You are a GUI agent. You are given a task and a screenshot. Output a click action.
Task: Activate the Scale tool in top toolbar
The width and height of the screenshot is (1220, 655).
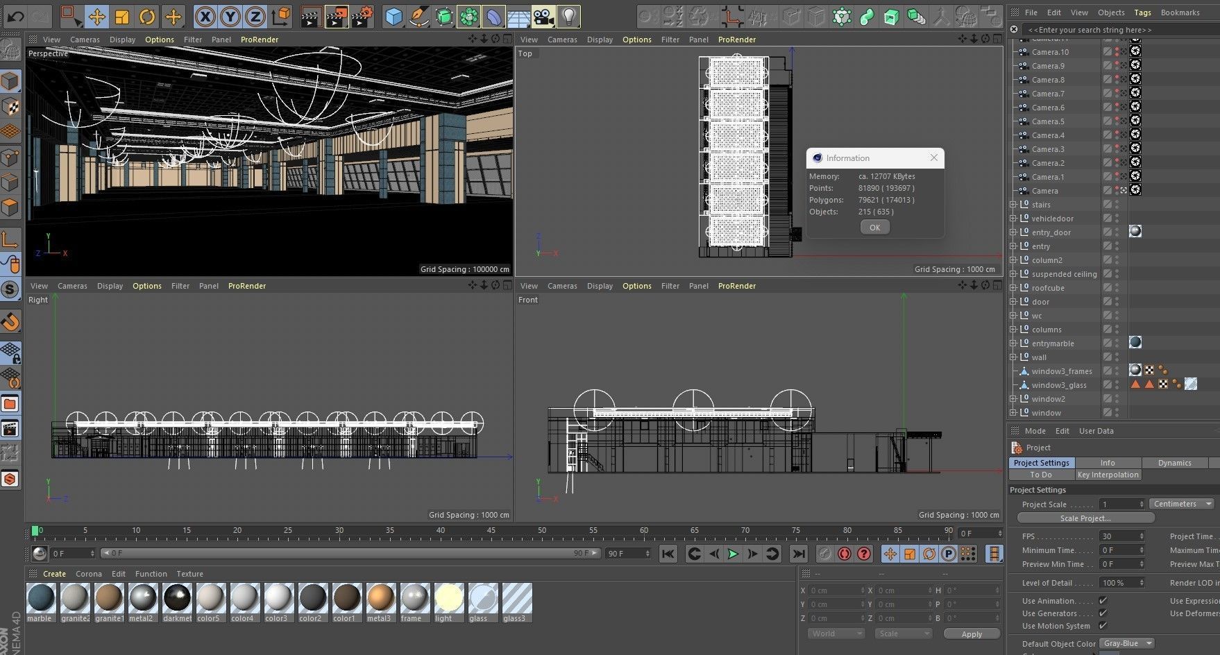(x=121, y=16)
